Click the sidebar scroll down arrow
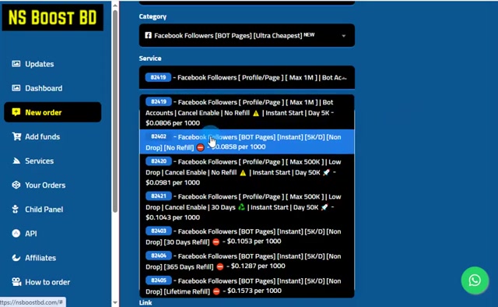The image size is (498, 307). point(115,302)
